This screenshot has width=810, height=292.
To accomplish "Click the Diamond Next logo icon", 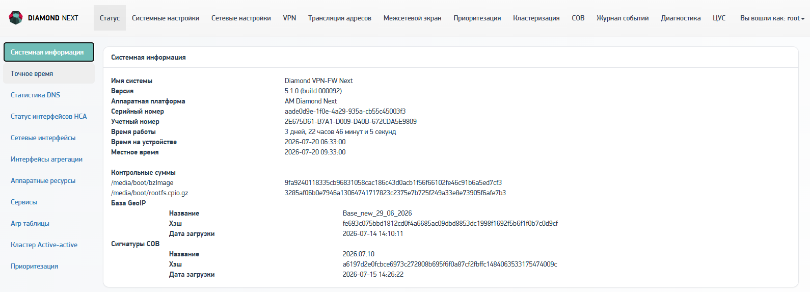I will 16,18.
